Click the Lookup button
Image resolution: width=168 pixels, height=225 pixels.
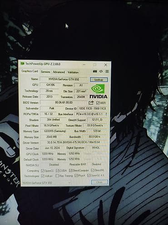(99, 79)
